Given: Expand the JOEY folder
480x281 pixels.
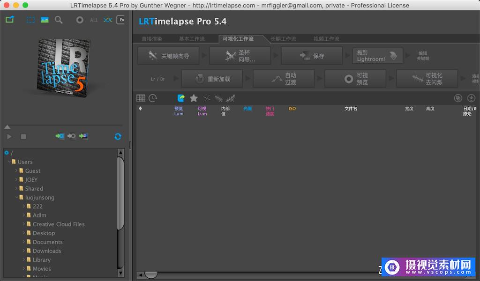Looking at the screenshot, I should 16,179.
